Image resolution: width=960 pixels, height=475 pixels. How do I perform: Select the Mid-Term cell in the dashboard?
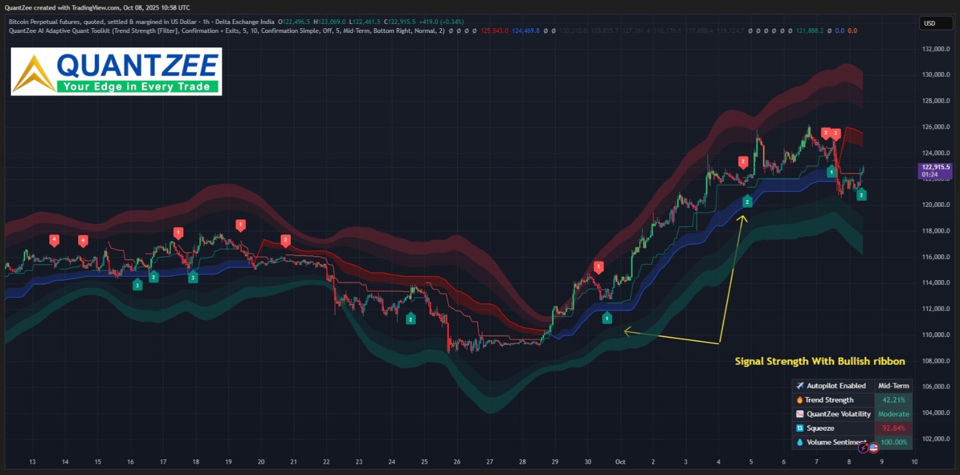[x=893, y=386]
